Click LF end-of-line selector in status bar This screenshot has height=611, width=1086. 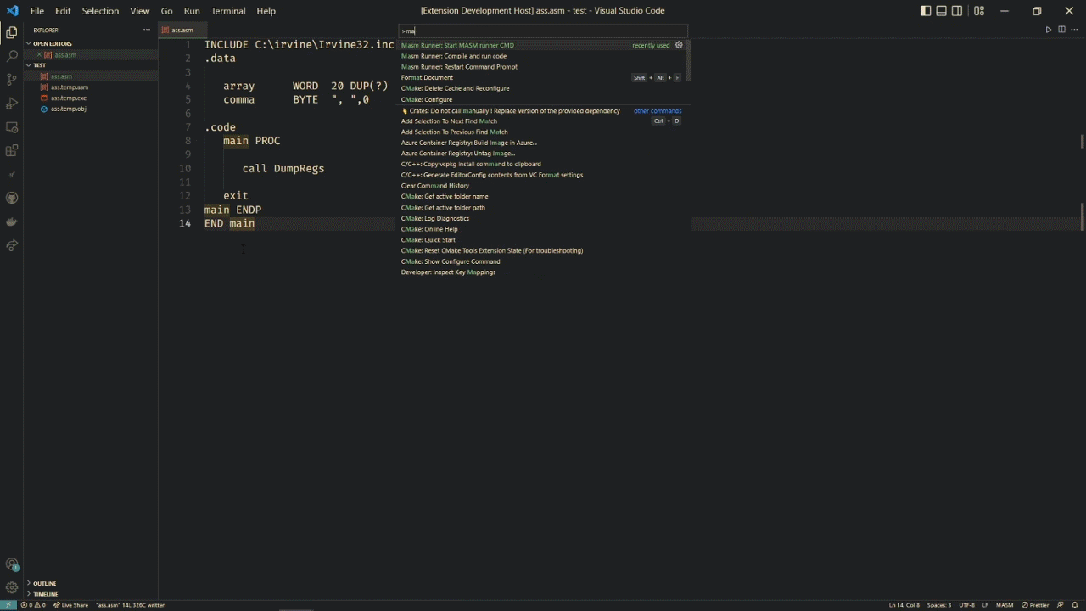click(985, 605)
